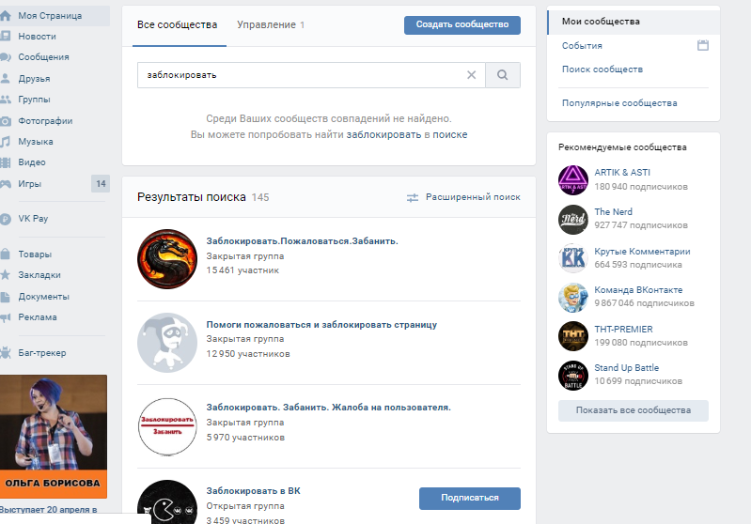Click the Подписаться button
The height and width of the screenshot is (524, 751).
point(469,498)
